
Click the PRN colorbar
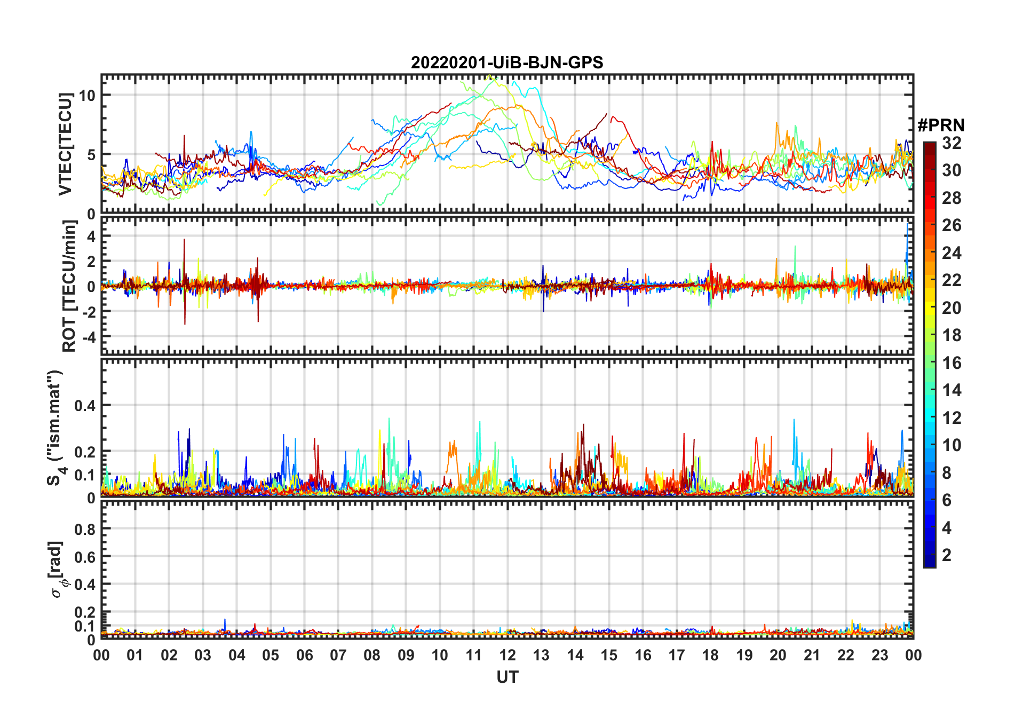(930, 354)
